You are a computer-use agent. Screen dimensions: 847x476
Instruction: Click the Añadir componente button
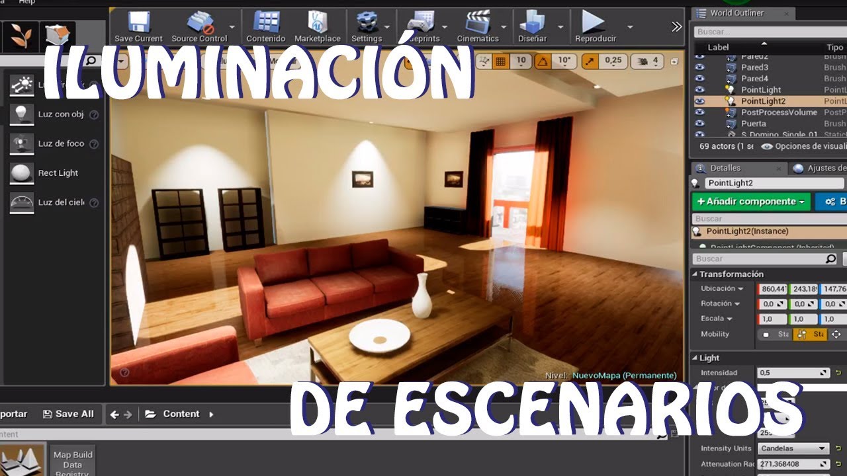point(751,202)
